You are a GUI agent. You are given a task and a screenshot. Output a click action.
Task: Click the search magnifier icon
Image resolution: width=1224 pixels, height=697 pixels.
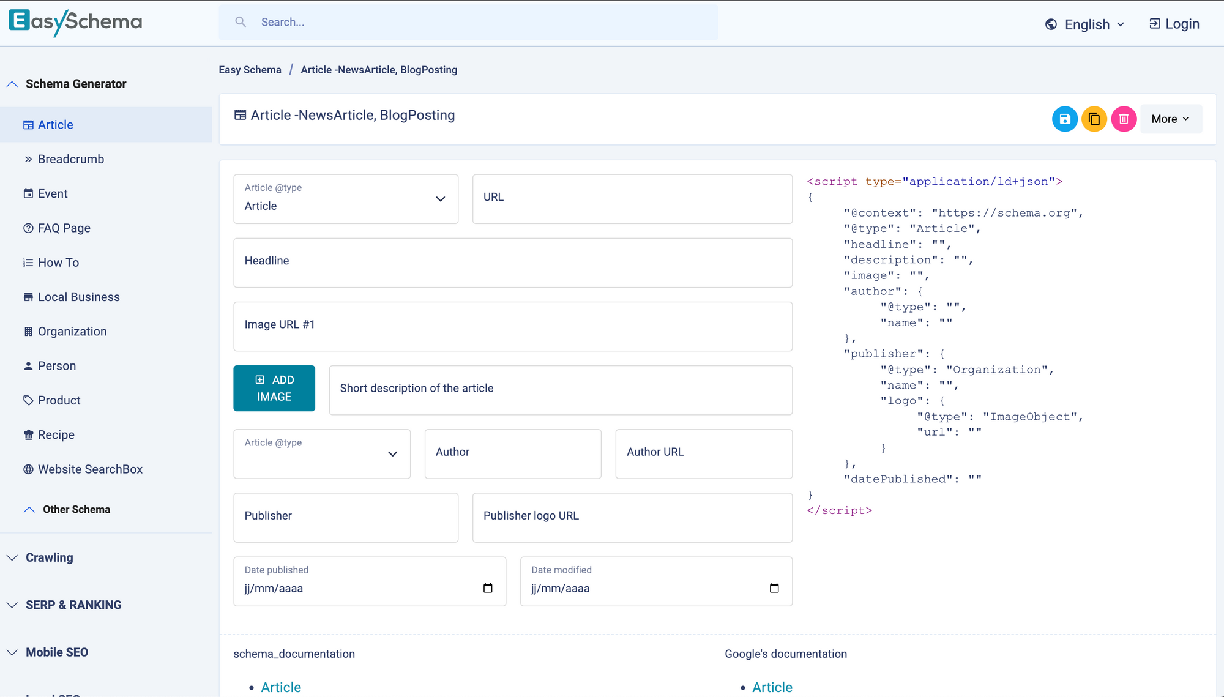pyautogui.click(x=241, y=21)
